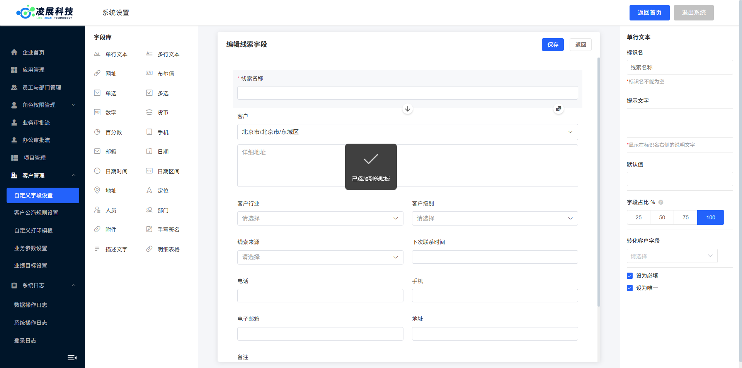Viewport: 742px width, 368px height.
Task: Click the 返回首页 button
Action: (649, 13)
